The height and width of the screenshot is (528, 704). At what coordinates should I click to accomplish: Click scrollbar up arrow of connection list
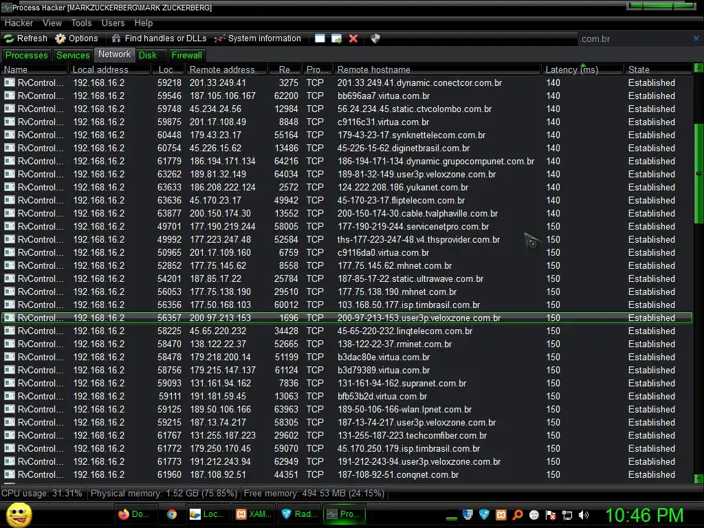(x=698, y=68)
